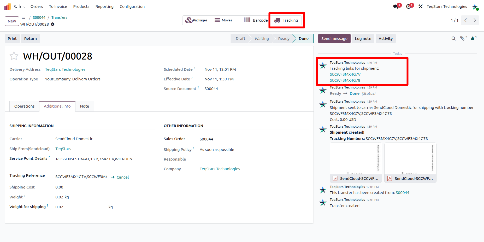
Task: Open tracking link SCCWF3MX4G7V
Action: point(345,74)
